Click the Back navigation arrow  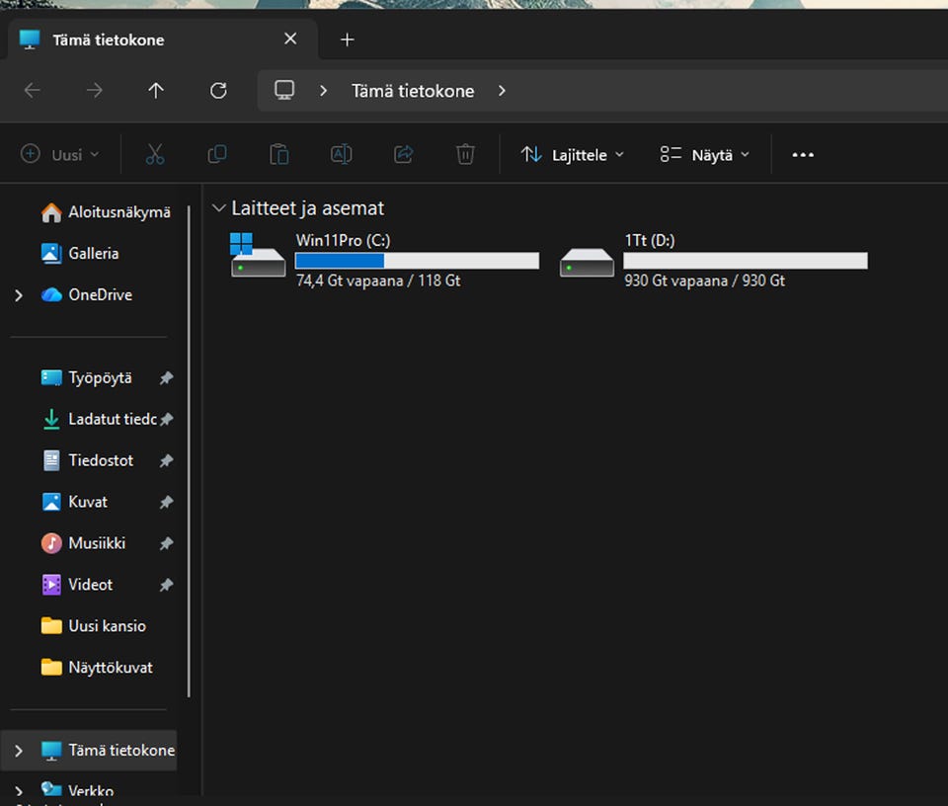click(x=33, y=91)
